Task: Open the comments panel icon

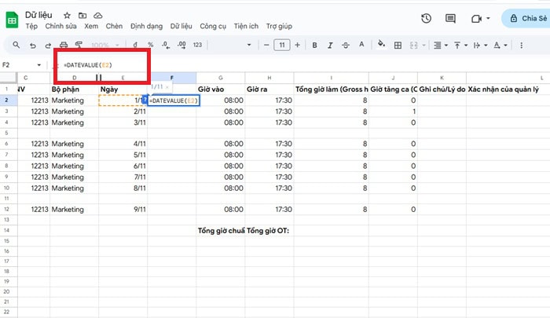Action: [x=450, y=18]
